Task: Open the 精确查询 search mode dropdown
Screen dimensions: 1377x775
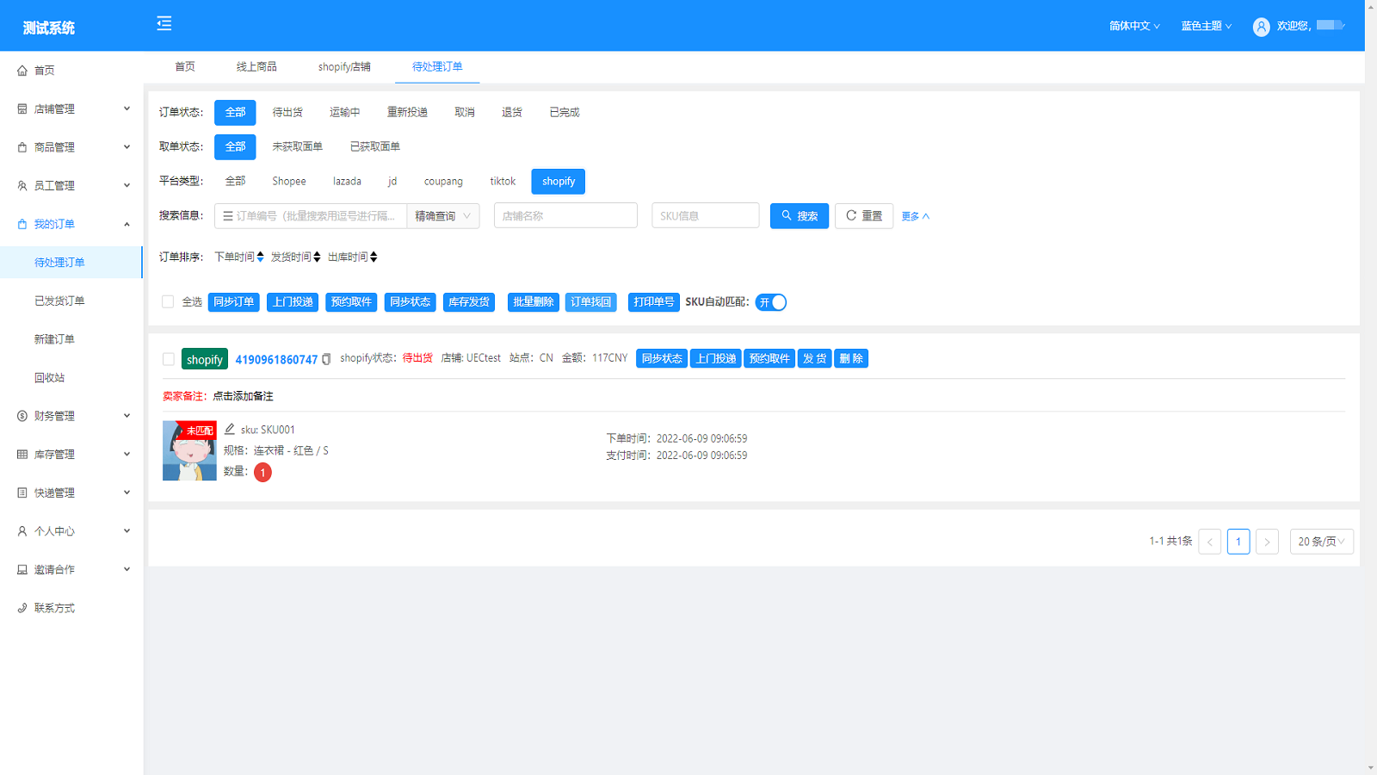Action: point(442,216)
